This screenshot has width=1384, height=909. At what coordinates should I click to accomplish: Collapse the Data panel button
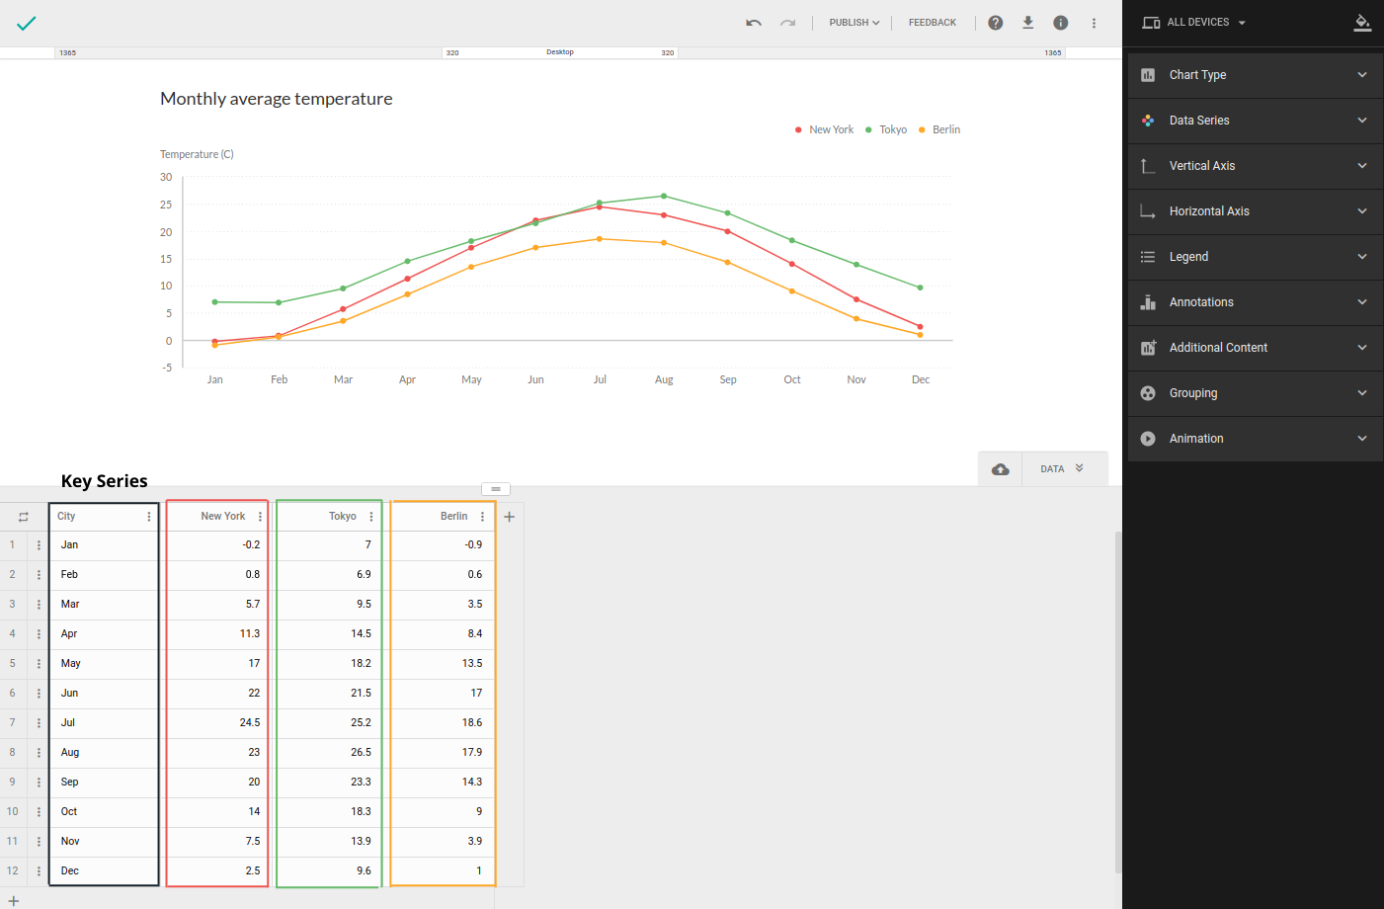[x=1063, y=469]
